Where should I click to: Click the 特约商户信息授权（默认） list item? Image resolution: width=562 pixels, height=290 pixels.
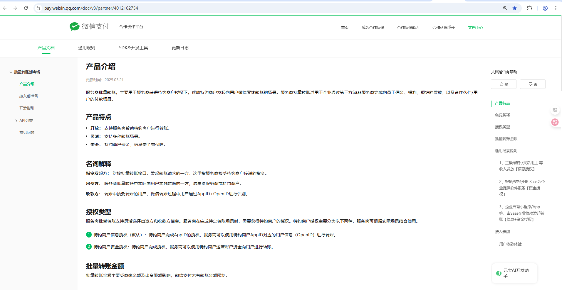pos(212,235)
